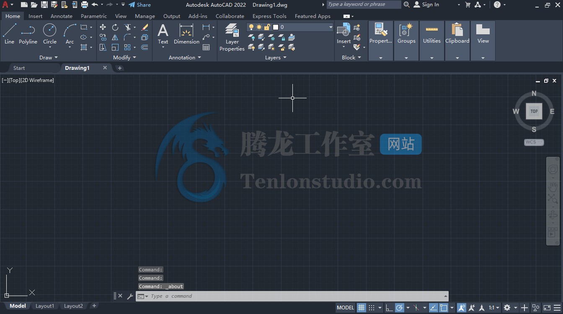Open the Utilities panel button

pyautogui.click(x=432, y=41)
